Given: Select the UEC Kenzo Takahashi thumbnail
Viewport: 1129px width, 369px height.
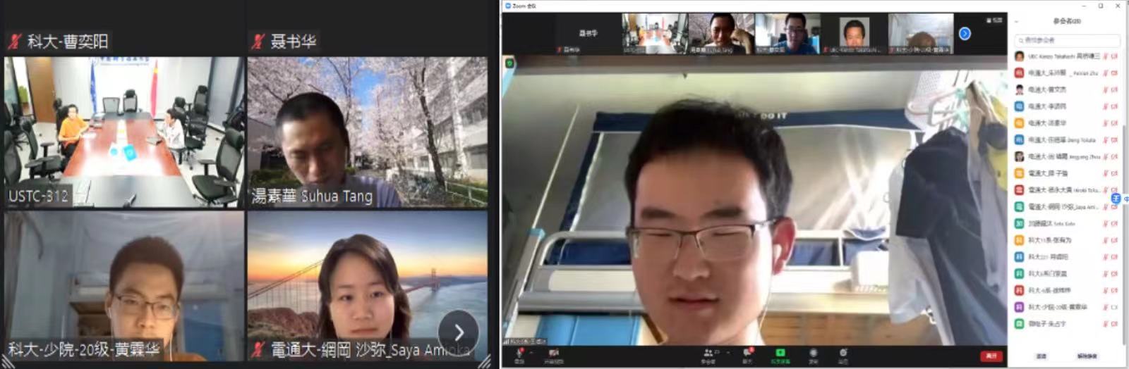Looking at the screenshot, I should tap(854, 33).
